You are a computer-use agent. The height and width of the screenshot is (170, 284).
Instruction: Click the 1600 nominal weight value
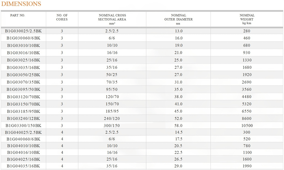point(247,159)
